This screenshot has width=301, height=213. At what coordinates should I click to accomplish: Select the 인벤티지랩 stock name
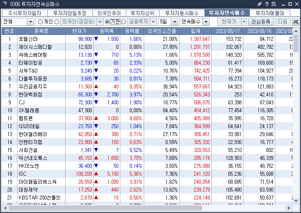pos(31,142)
